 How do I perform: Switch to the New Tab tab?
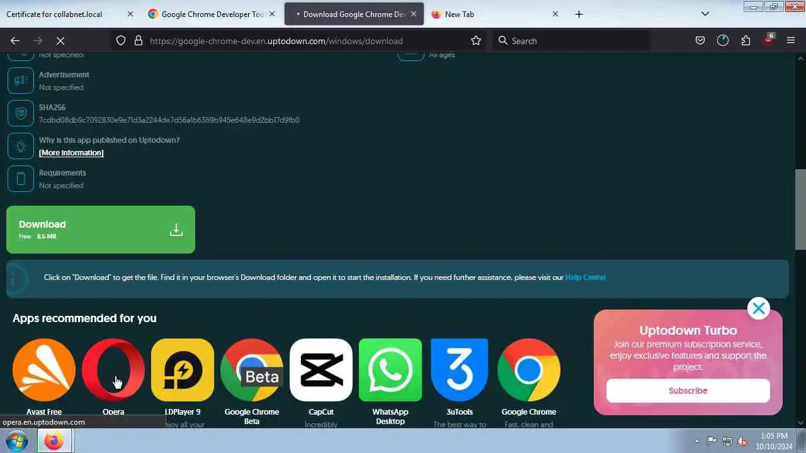pyautogui.click(x=496, y=14)
